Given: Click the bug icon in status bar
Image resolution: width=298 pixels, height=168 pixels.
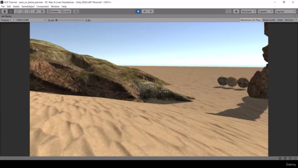Looking at the screenshot, I should pyautogui.click(x=280, y=158).
